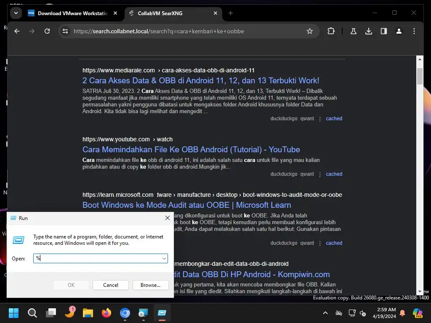This screenshot has width=431, height=323.
Task: Open taskbar Search magnifier
Action: pos(32,313)
